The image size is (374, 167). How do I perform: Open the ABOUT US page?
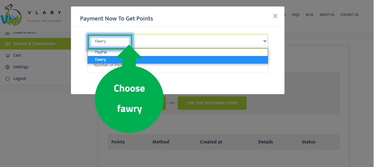pyautogui.click(x=327, y=15)
